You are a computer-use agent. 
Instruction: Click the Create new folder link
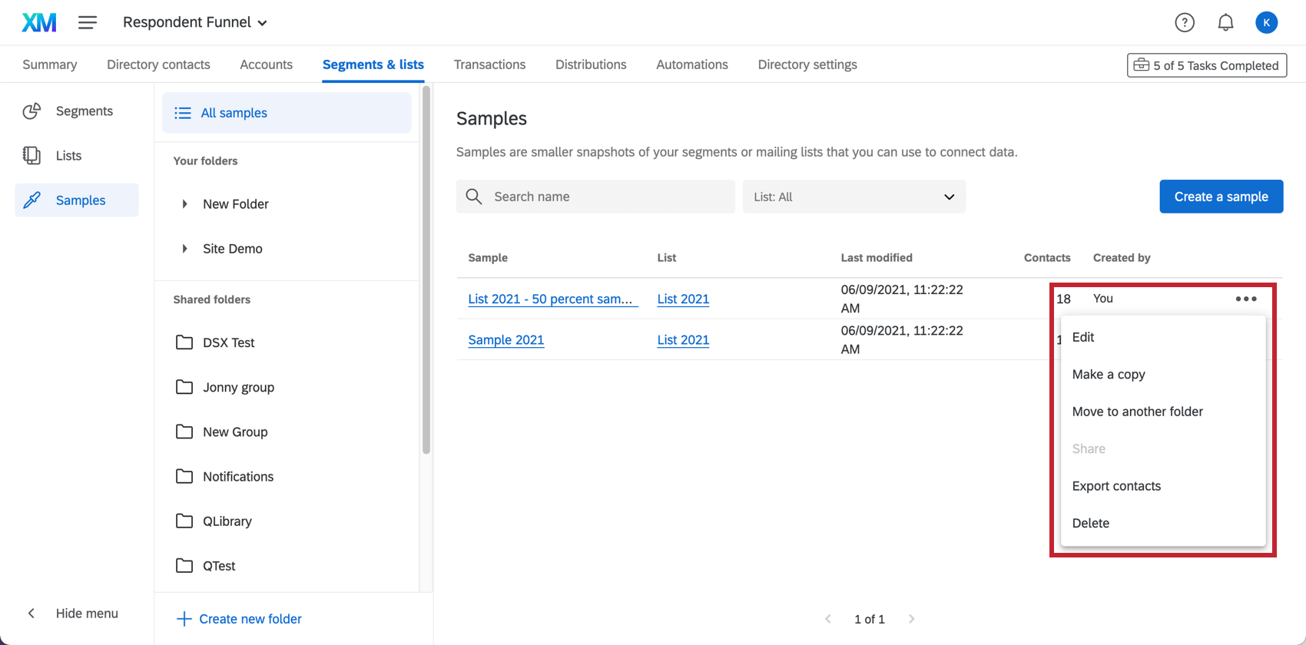pos(250,619)
